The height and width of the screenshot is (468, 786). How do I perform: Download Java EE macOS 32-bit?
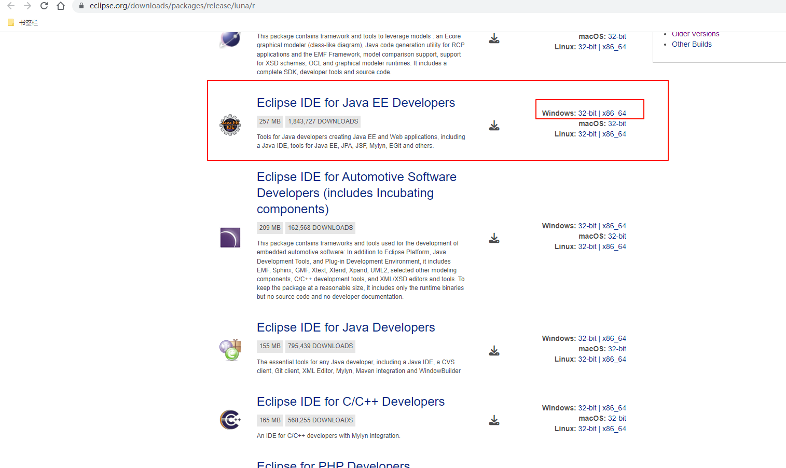617,123
